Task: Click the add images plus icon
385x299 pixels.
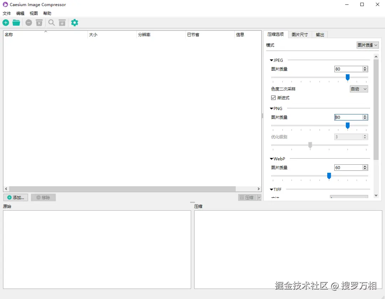Action: click(6, 22)
